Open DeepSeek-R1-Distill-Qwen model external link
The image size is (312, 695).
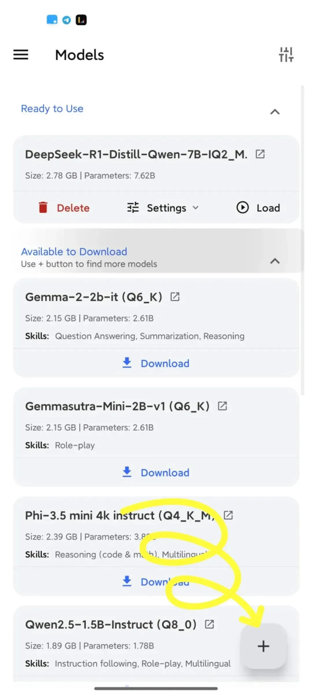[260, 154]
